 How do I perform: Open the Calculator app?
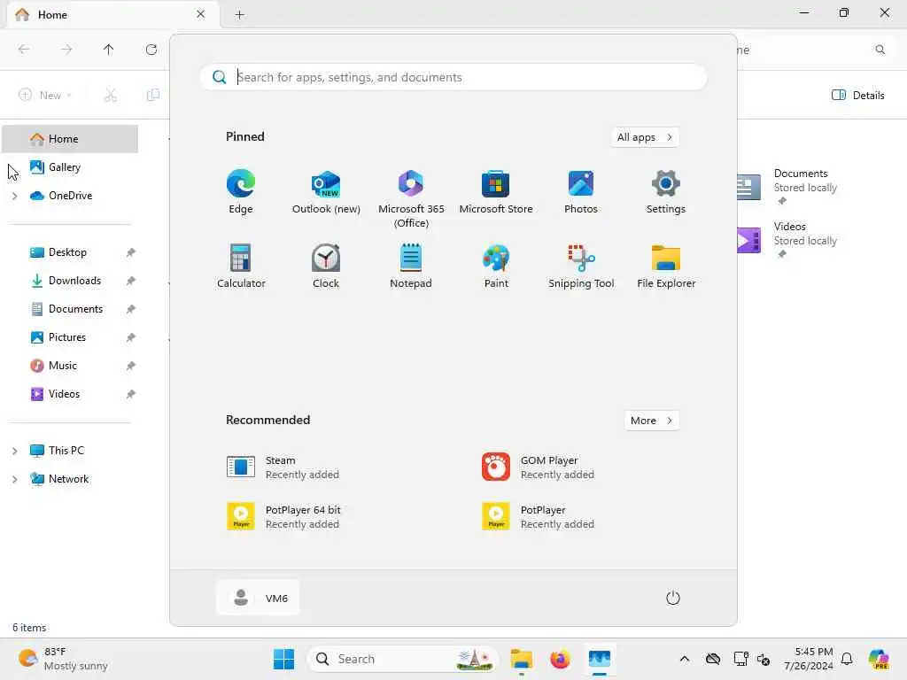coord(241,266)
